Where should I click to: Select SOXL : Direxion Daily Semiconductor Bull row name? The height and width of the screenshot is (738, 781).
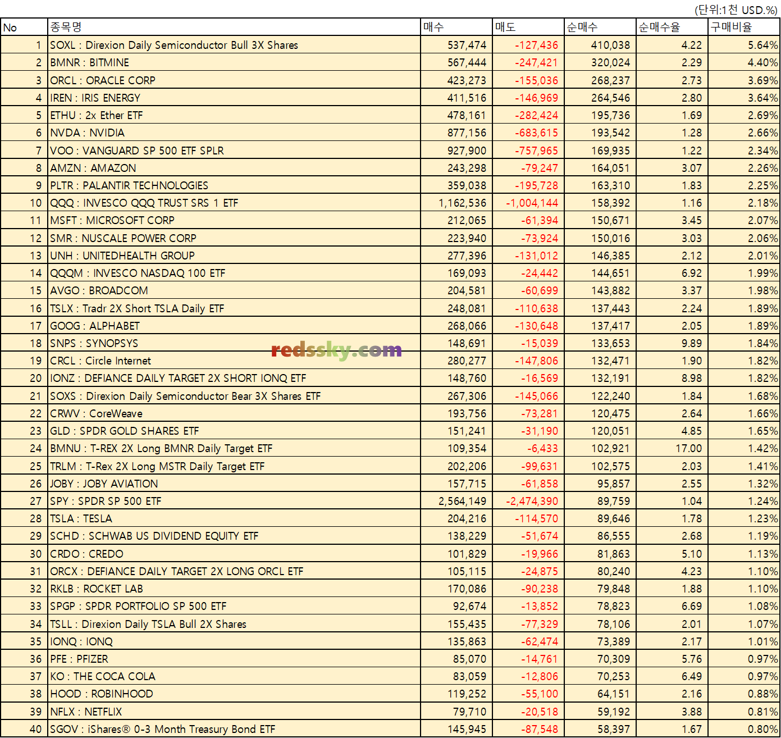(234, 45)
